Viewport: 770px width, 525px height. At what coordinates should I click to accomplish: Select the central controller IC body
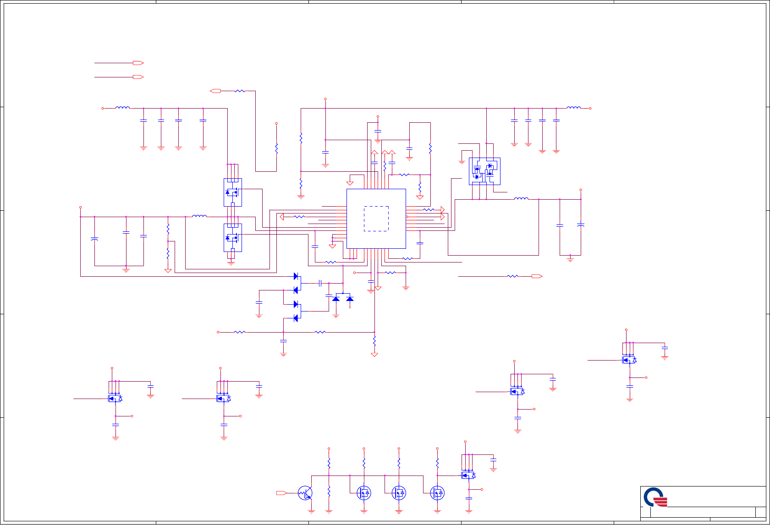pyautogui.click(x=376, y=219)
